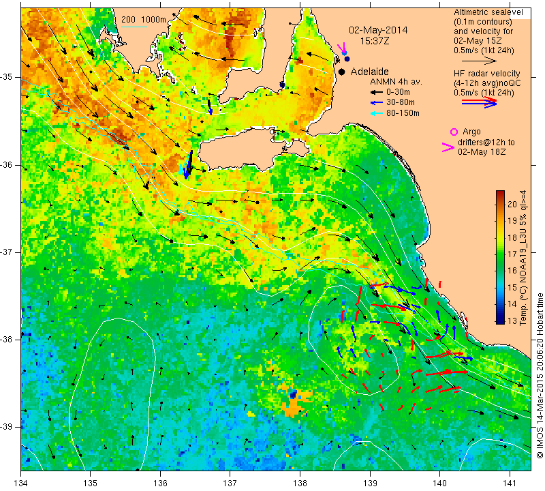Click the -37 latitude axis label
The height and width of the screenshot is (491, 545).
pos(6,252)
